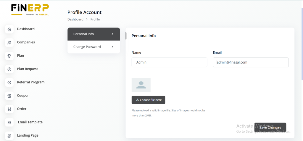
Task: Click the FinERP logo
Action: click(30, 9)
